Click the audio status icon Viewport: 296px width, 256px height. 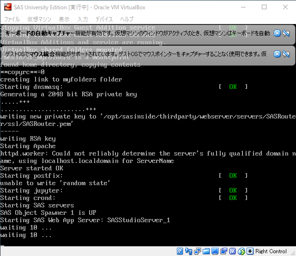(188, 251)
